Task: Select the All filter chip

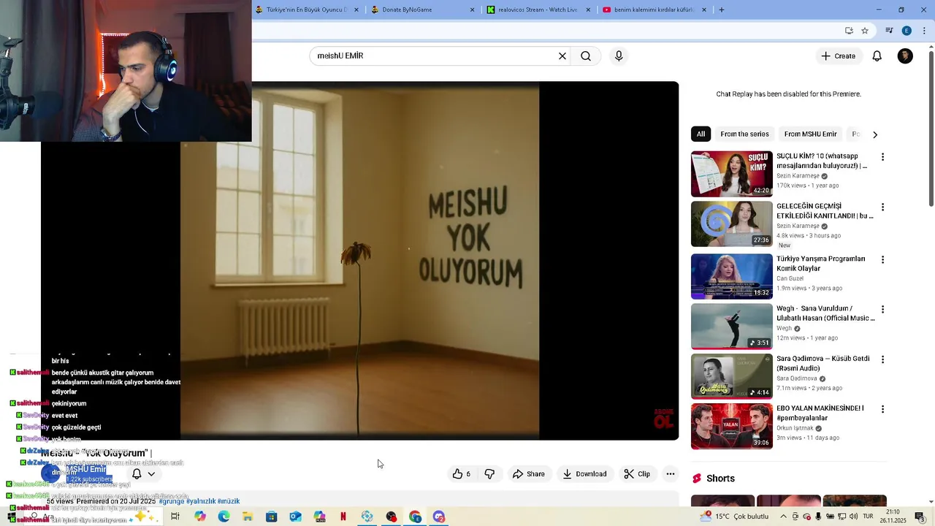Action: click(x=701, y=134)
